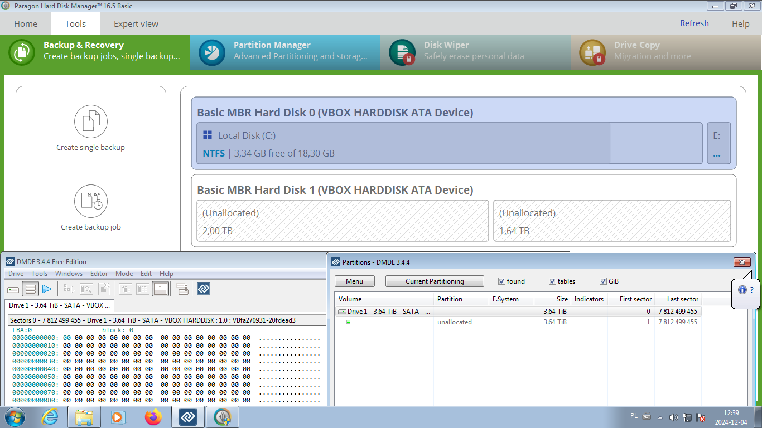This screenshot has width=762, height=428.
Task: Select the Drive 1 row in the Partitions list
Action: (x=518, y=312)
